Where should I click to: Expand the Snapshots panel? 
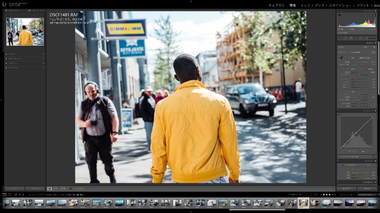point(6,58)
